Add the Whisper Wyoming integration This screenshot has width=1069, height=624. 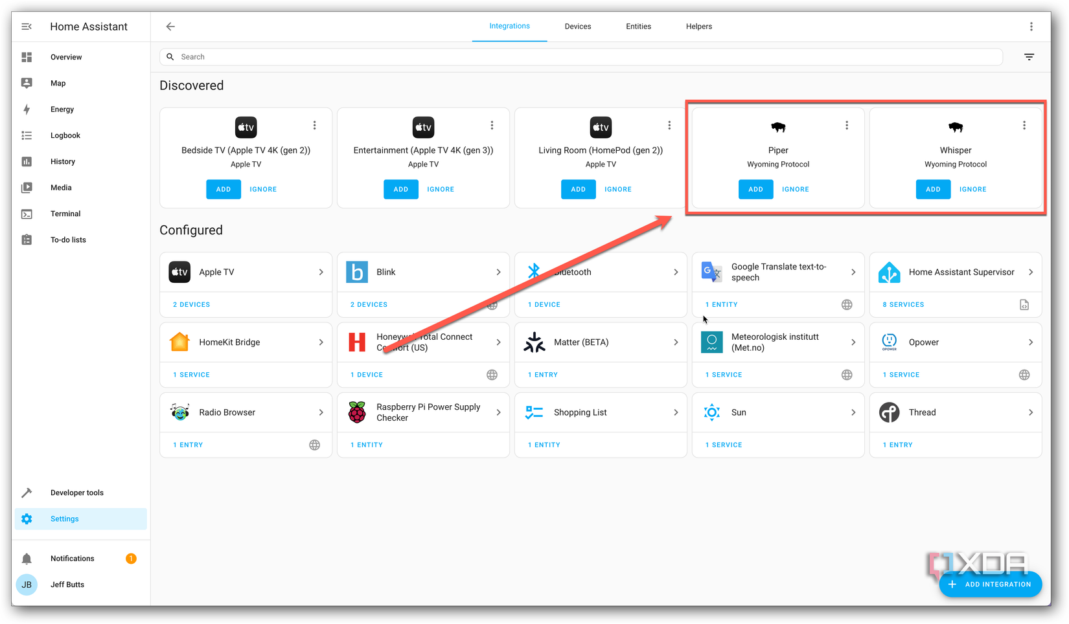pyautogui.click(x=933, y=189)
